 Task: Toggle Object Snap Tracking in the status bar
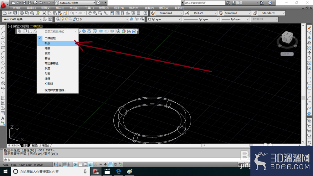tap(90, 164)
